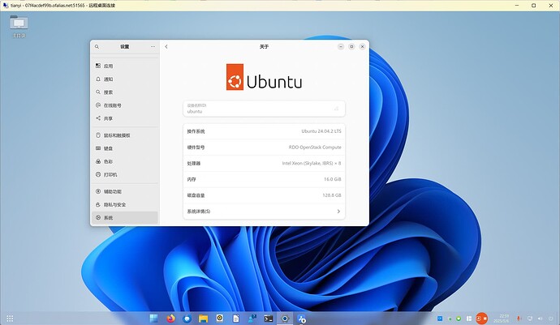Click the white panel layout tray icon
This screenshot has width=560, height=325.
pyautogui.click(x=469, y=319)
